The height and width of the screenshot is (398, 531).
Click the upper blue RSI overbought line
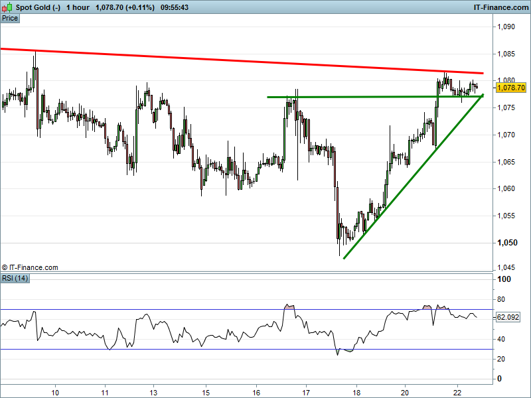click(199, 309)
